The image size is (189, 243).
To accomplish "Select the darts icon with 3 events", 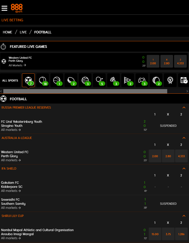I will [114, 80].
